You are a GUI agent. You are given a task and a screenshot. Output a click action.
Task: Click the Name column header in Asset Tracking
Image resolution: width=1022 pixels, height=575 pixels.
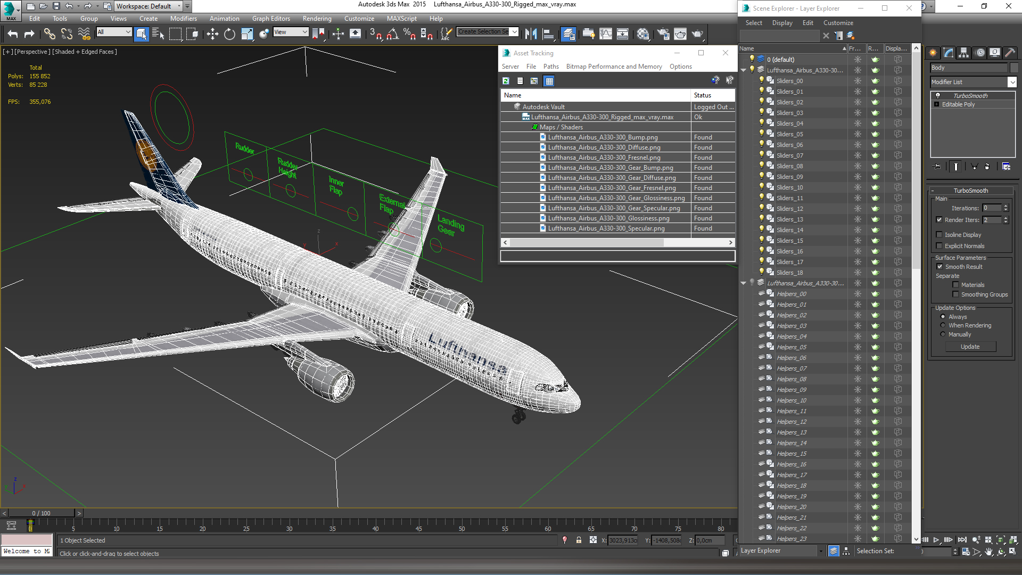pyautogui.click(x=595, y=95)
